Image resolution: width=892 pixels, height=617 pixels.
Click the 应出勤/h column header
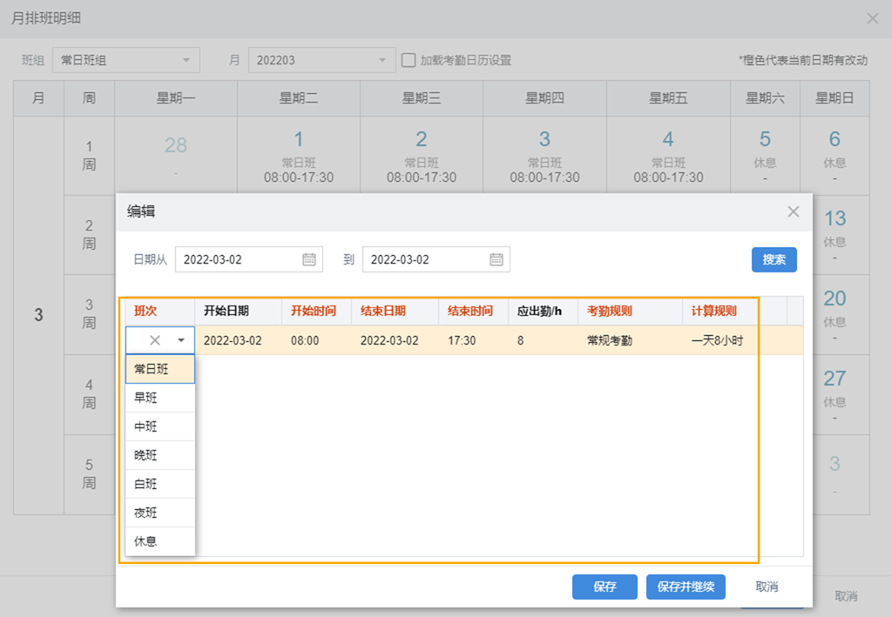point(544,311)
